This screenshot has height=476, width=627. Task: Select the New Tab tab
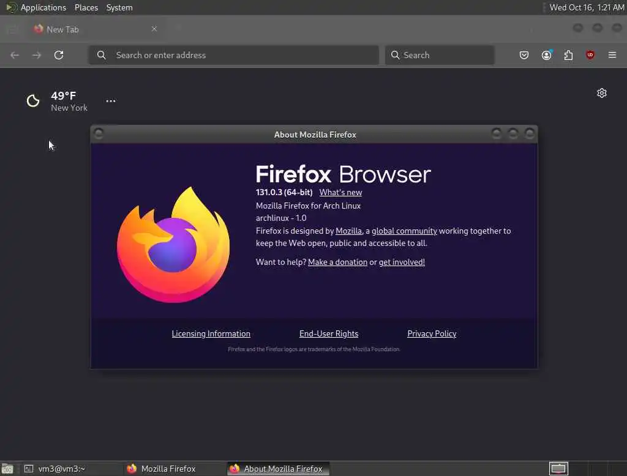pos(96,29)
